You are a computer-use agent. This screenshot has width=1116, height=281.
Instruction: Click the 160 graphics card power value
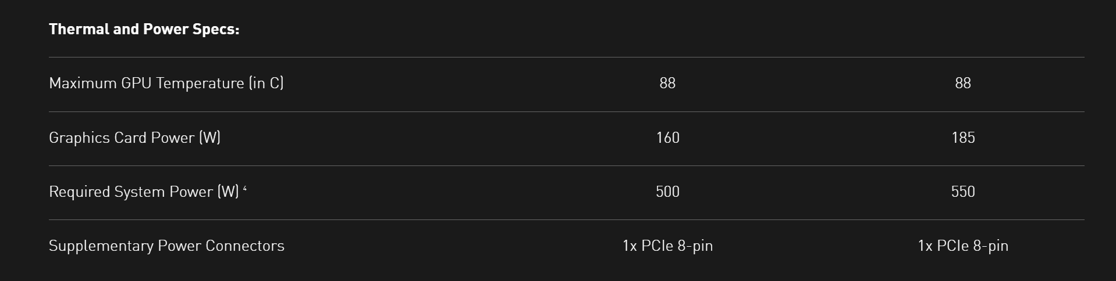pyautogui.click(x=667, y=138)
